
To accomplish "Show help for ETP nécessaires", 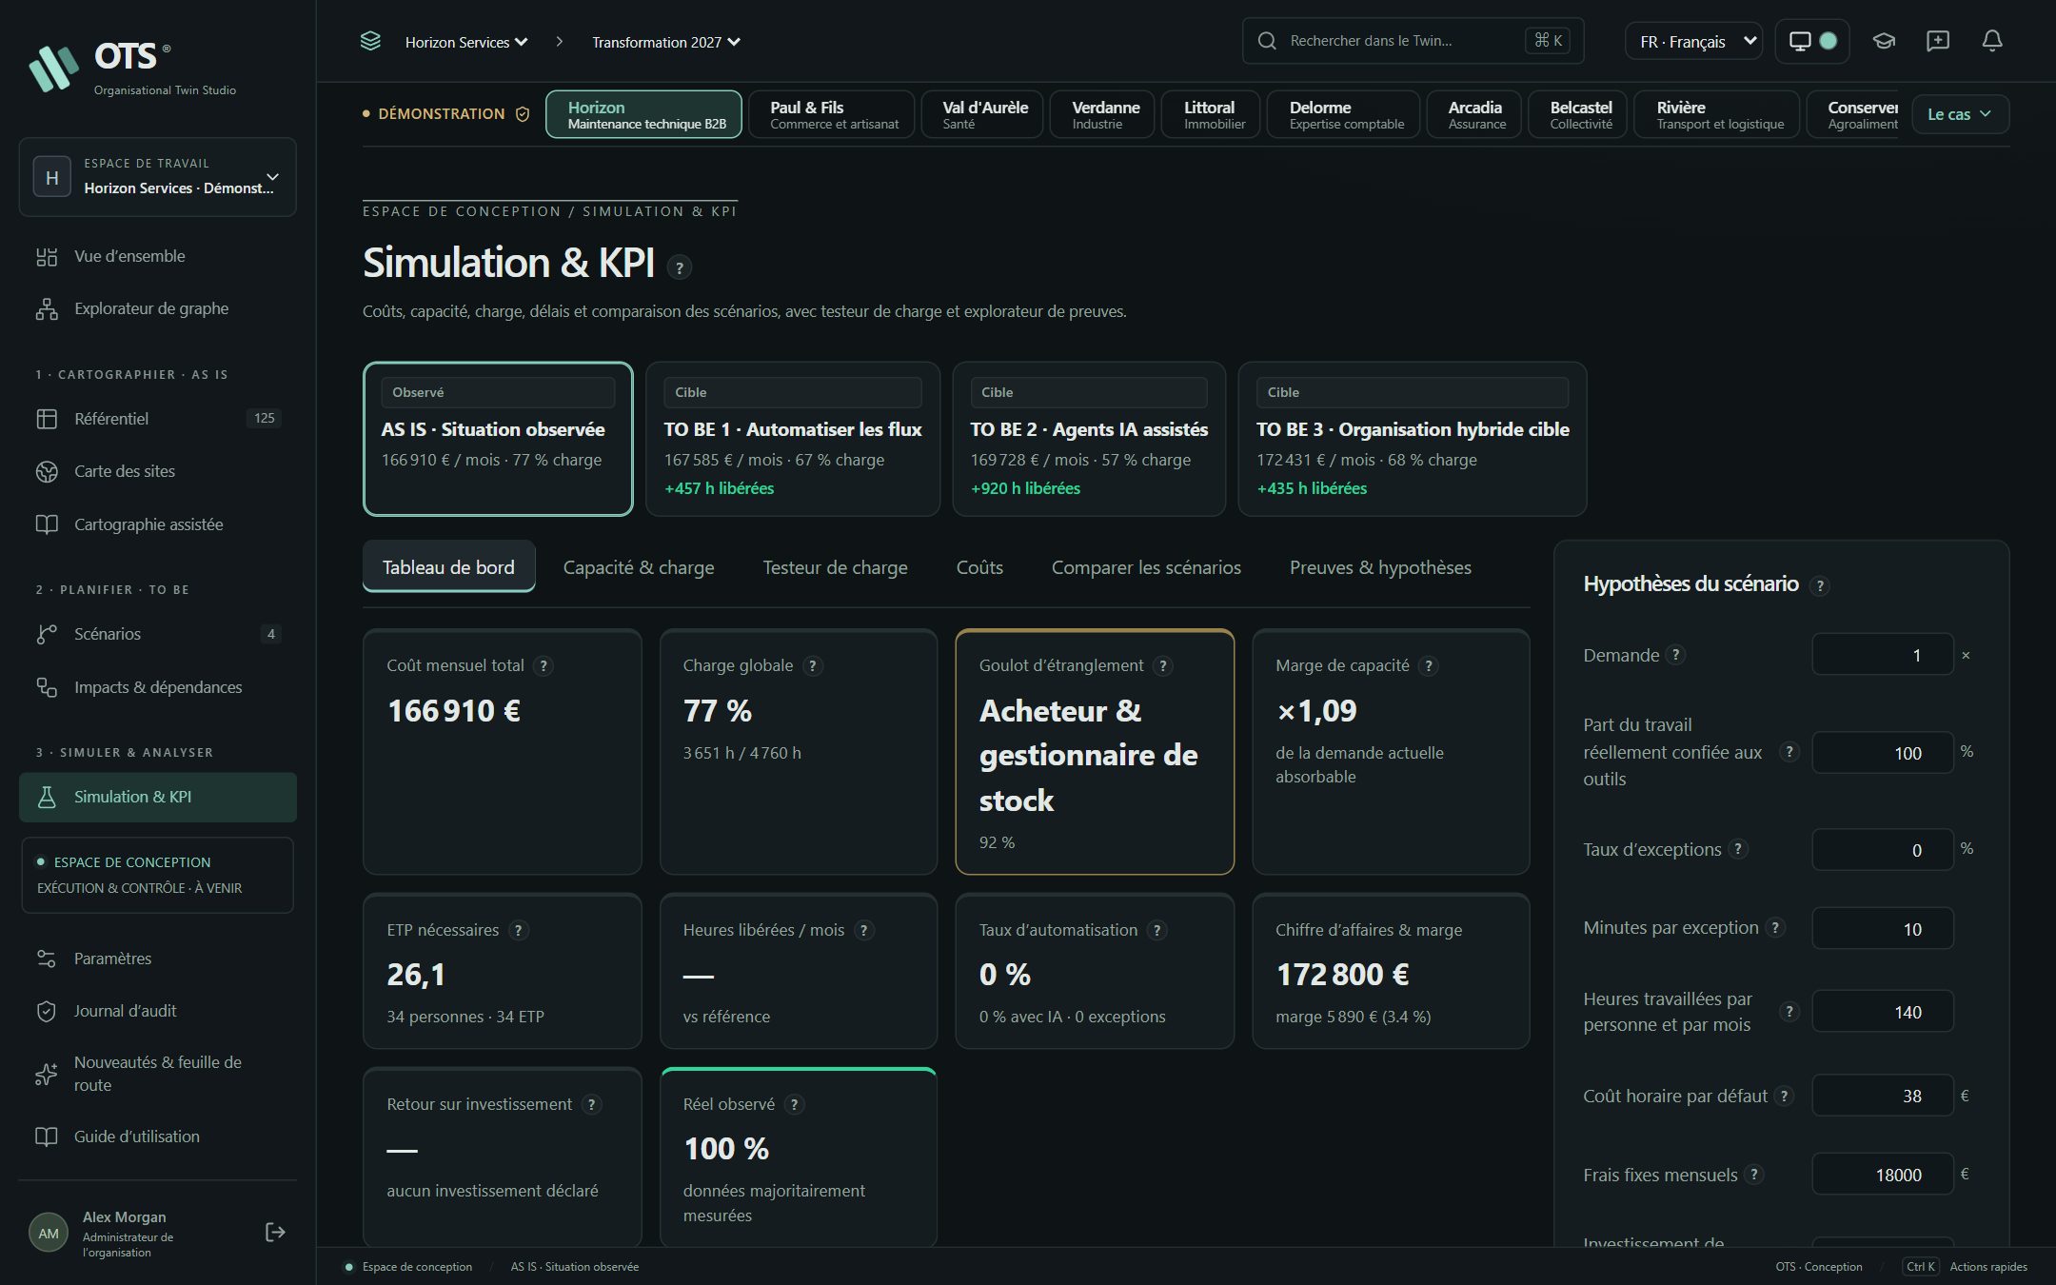I will 518,931.
